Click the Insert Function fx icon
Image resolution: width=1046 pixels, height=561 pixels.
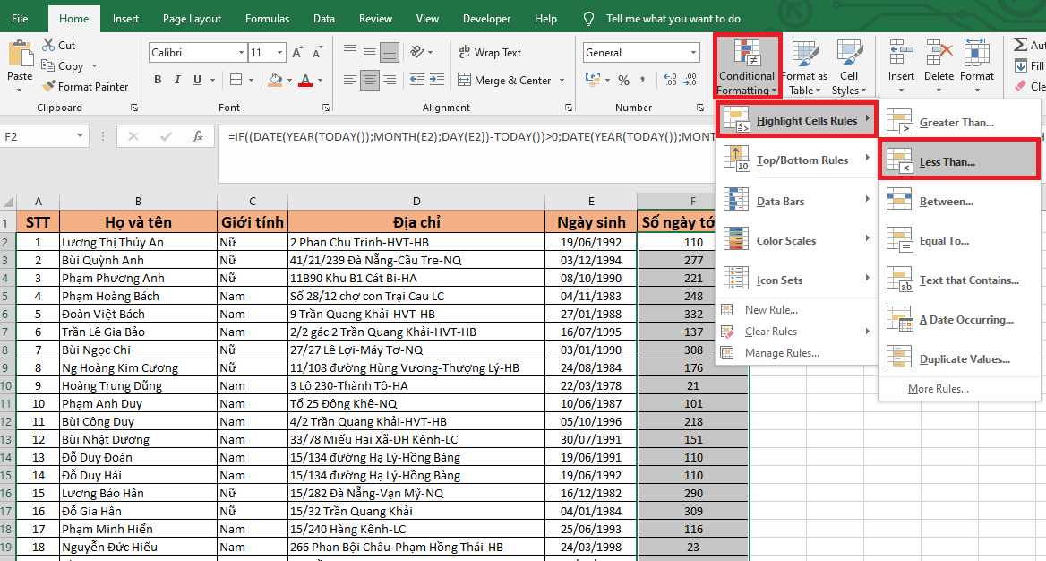click(x=198, y=136)
